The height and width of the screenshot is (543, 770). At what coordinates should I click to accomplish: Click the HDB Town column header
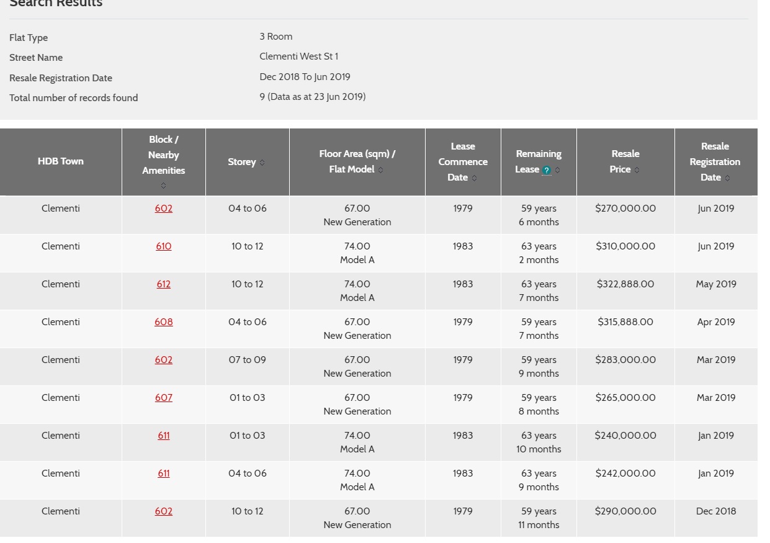[x=61, y=161]
